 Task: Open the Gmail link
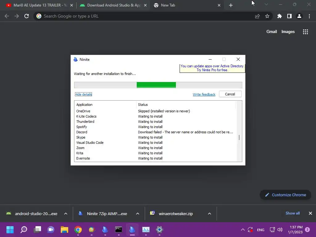tap(272, 32)
